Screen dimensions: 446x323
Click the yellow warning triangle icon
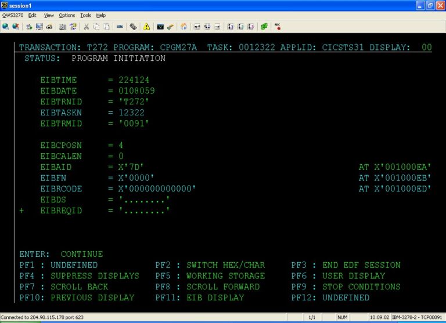[x=146, y=26]
